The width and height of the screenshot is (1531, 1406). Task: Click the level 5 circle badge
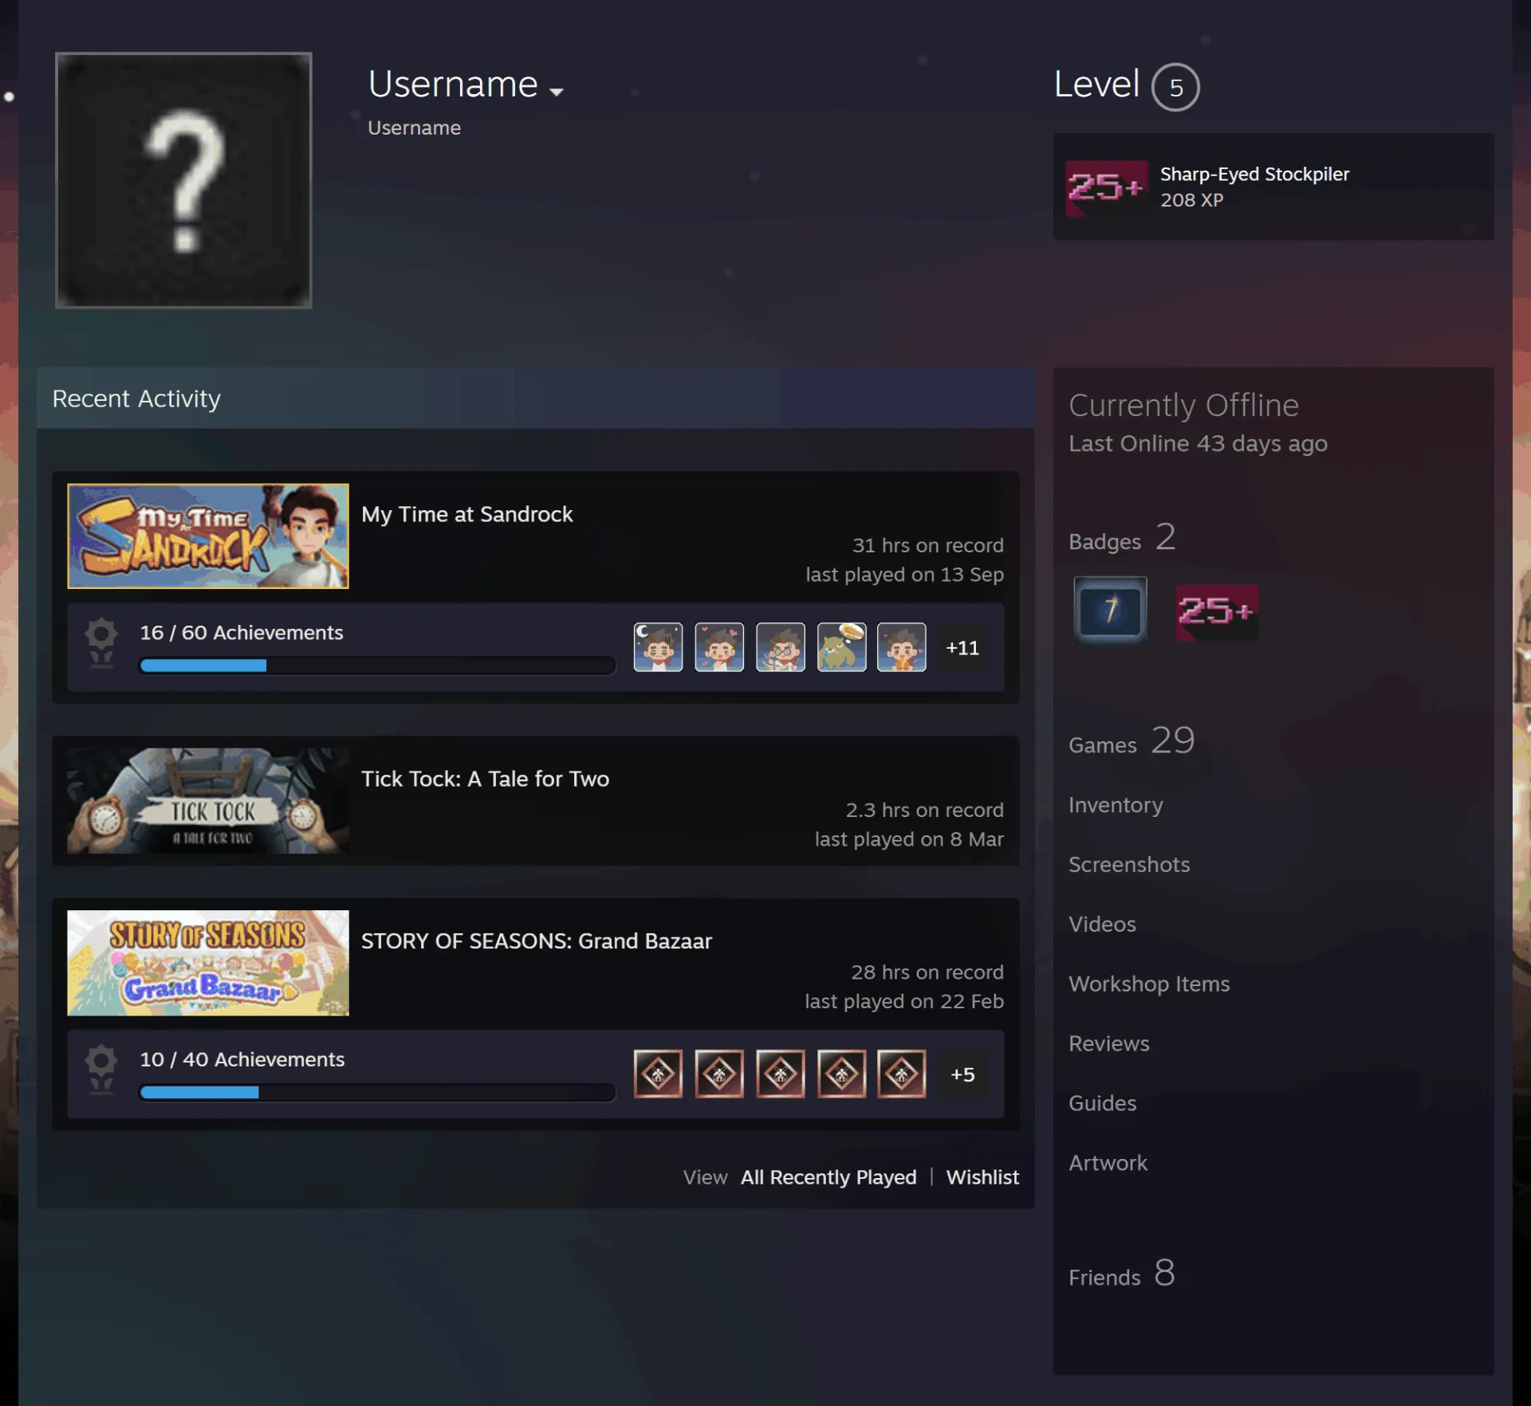[1175, 87]
